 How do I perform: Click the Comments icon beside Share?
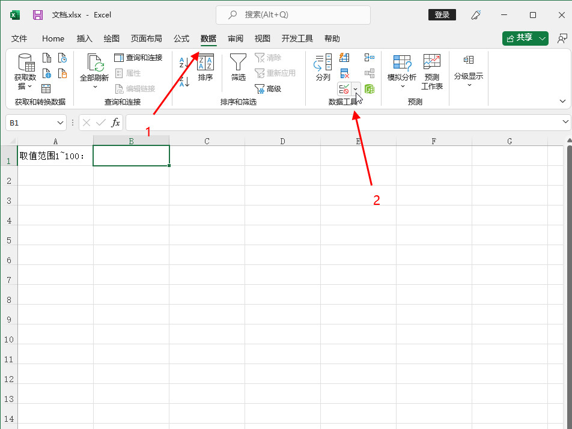pyautogui.click(x=562, y=38)
